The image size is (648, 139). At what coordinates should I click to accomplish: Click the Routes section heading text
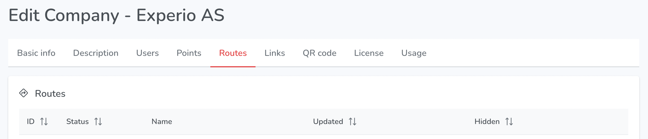pos(50,93)
